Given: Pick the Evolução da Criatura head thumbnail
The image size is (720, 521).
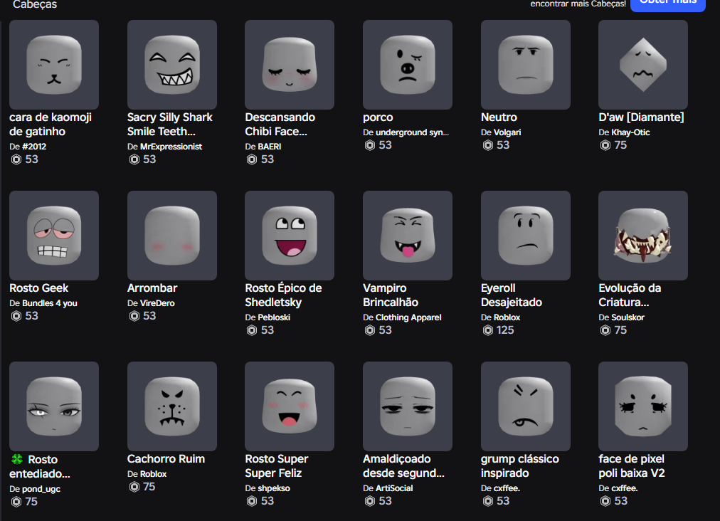Looking at the screenshot, I should click(x=643, y=236).
